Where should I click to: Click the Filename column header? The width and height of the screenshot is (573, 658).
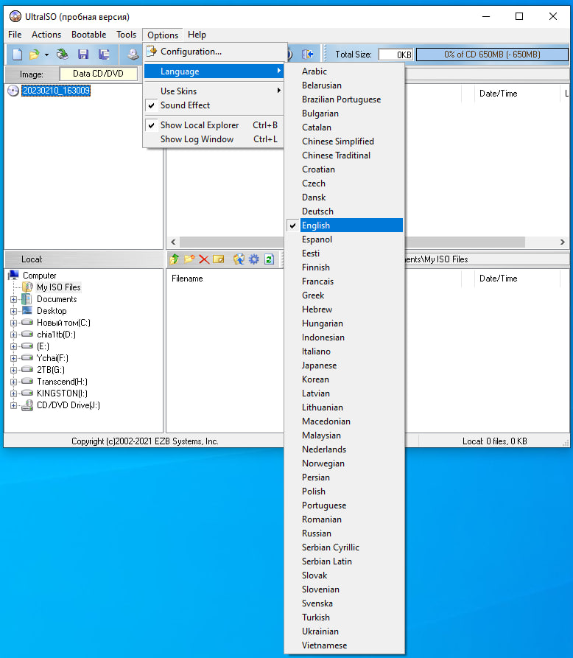click(187, 279)
